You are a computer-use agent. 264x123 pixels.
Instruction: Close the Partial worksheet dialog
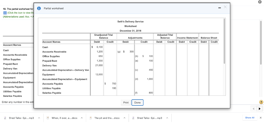click(x=225, y=7)
